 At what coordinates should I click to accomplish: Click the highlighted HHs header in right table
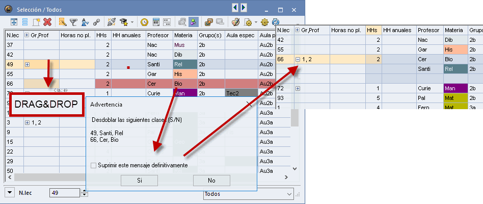click(373, 30)
